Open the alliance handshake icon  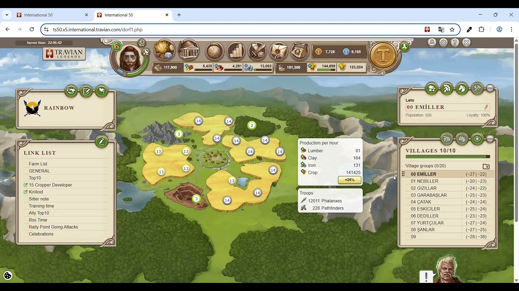(71, 91)
